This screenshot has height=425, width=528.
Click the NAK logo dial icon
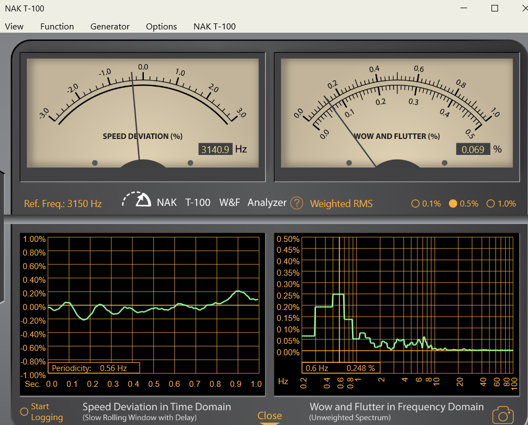(x=136, y=199)
